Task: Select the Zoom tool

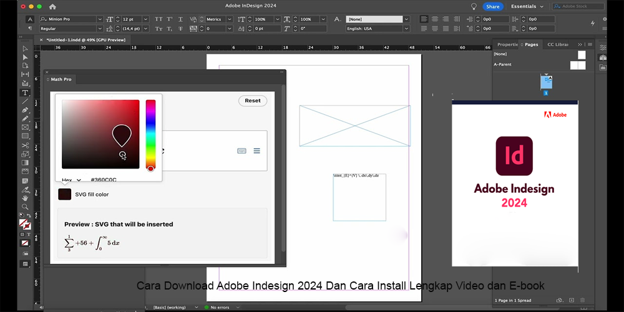Action: point(25,207)
